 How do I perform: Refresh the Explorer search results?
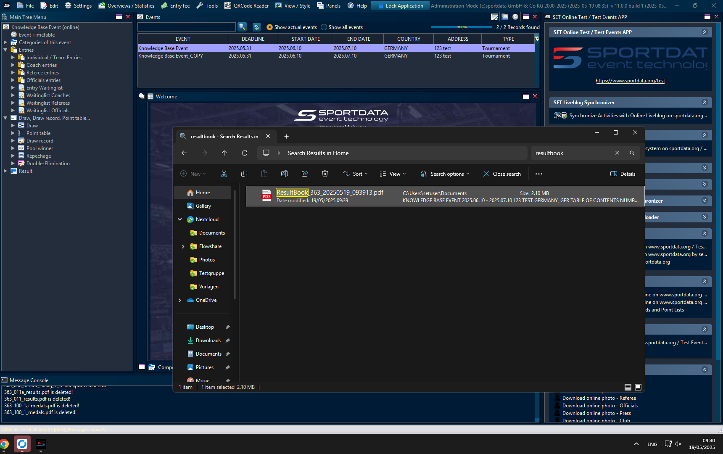(245, 153)
